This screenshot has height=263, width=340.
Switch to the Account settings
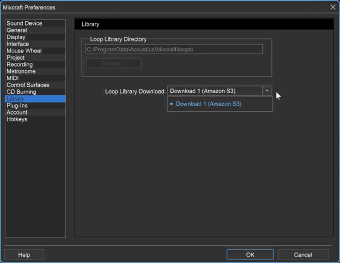click(x=35, y=112)
